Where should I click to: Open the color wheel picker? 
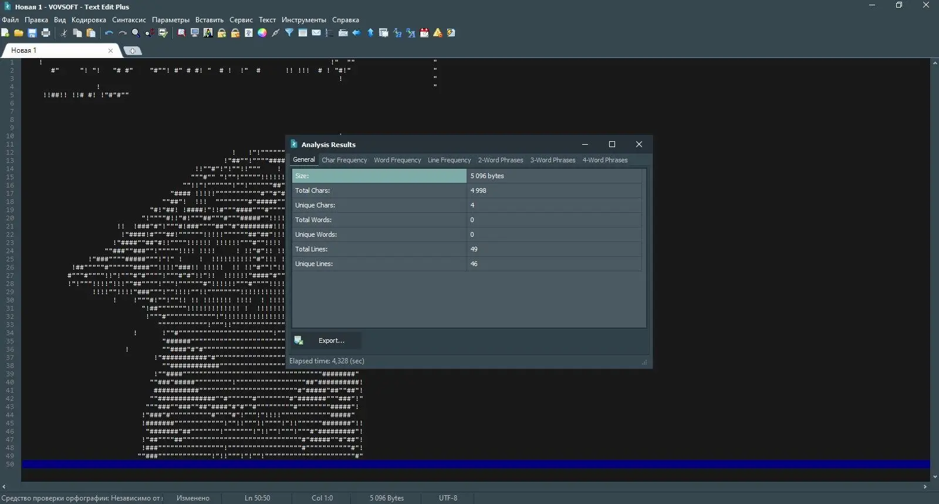262,33
